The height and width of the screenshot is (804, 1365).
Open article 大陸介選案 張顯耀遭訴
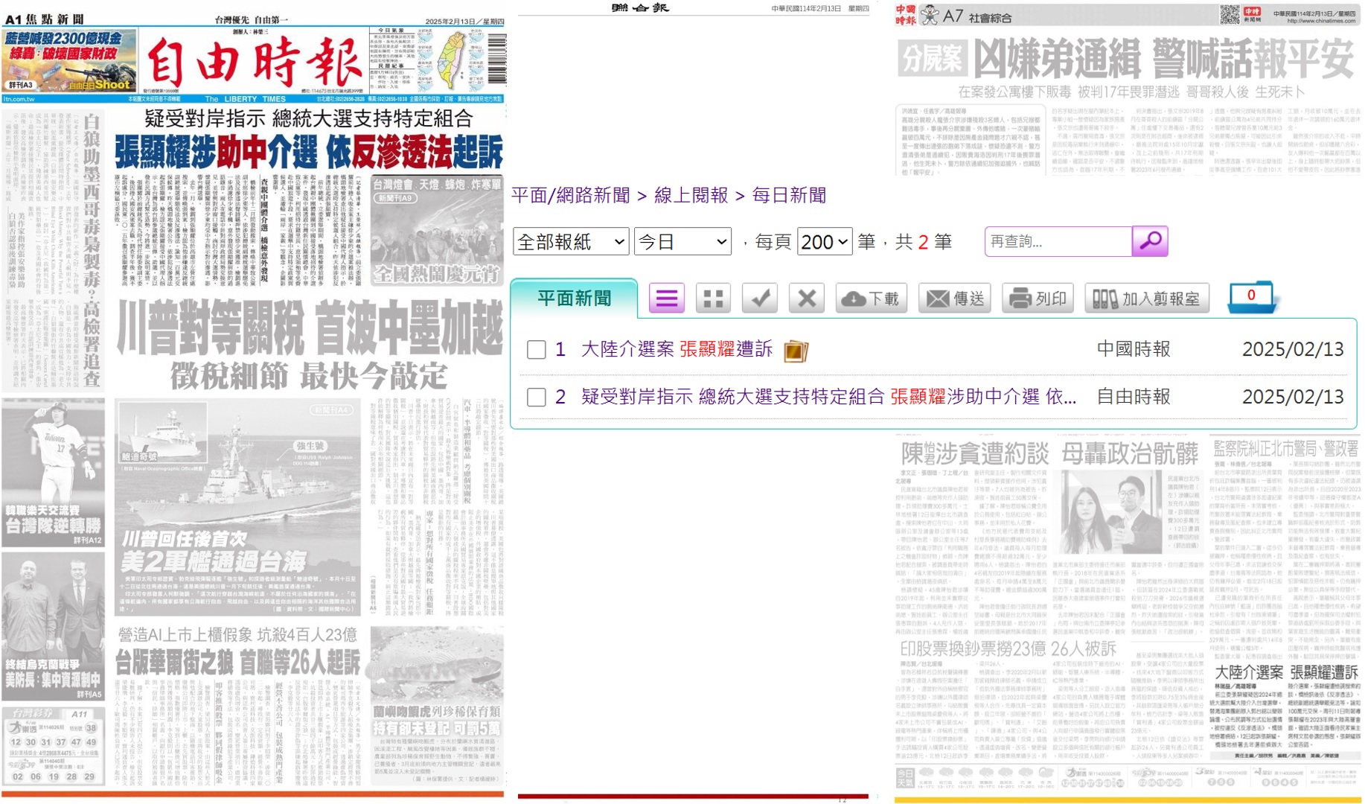click(677, 349)
